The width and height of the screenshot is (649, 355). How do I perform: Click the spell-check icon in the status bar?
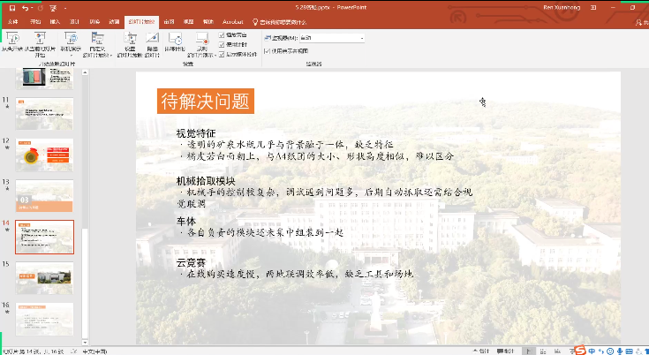point(73,351)
